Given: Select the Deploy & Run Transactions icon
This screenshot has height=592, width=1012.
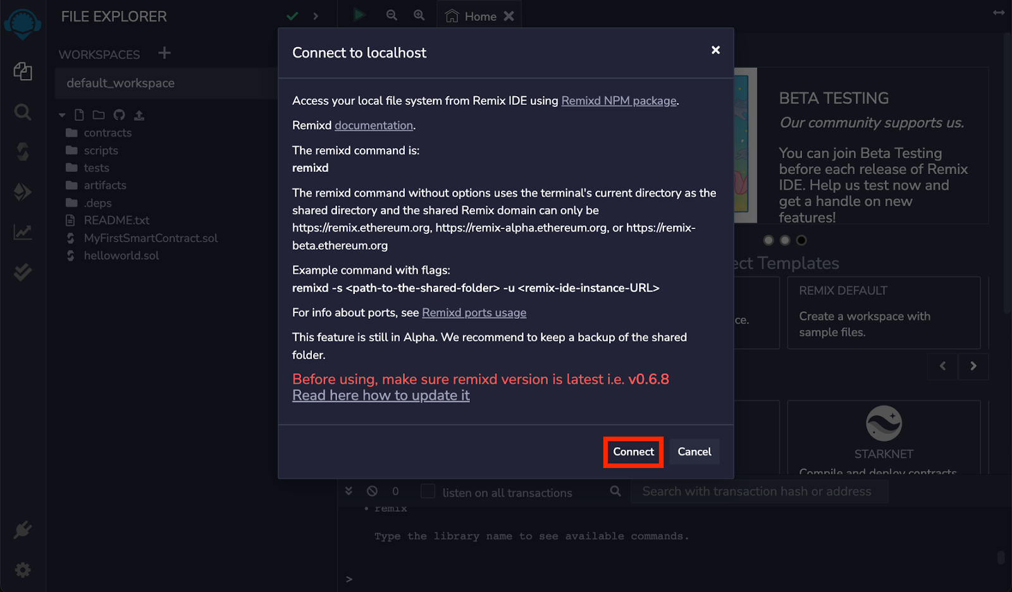Looking at the screenshot, I should [x=23, y=192].
